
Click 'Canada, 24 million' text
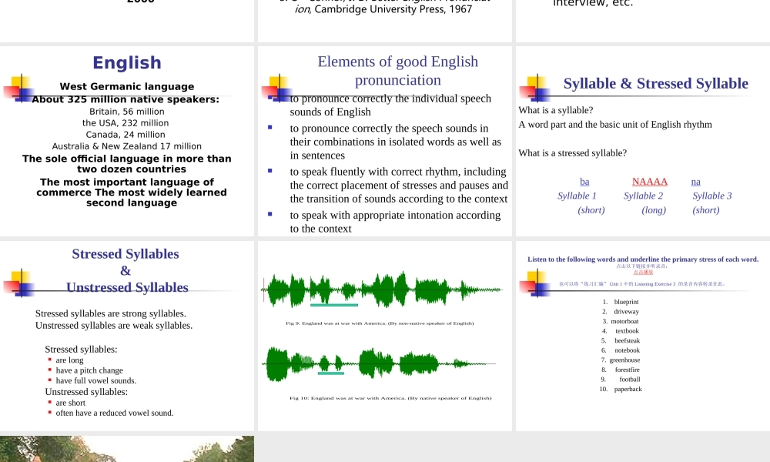tap(126, 135)
